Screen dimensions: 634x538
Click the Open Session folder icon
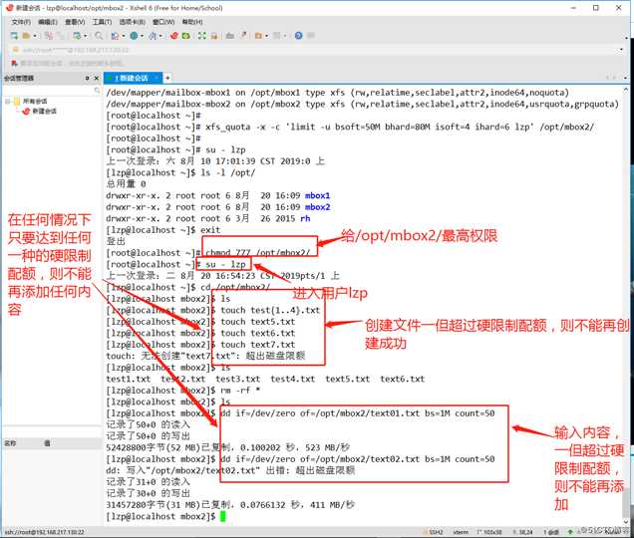tap(26, 36)
